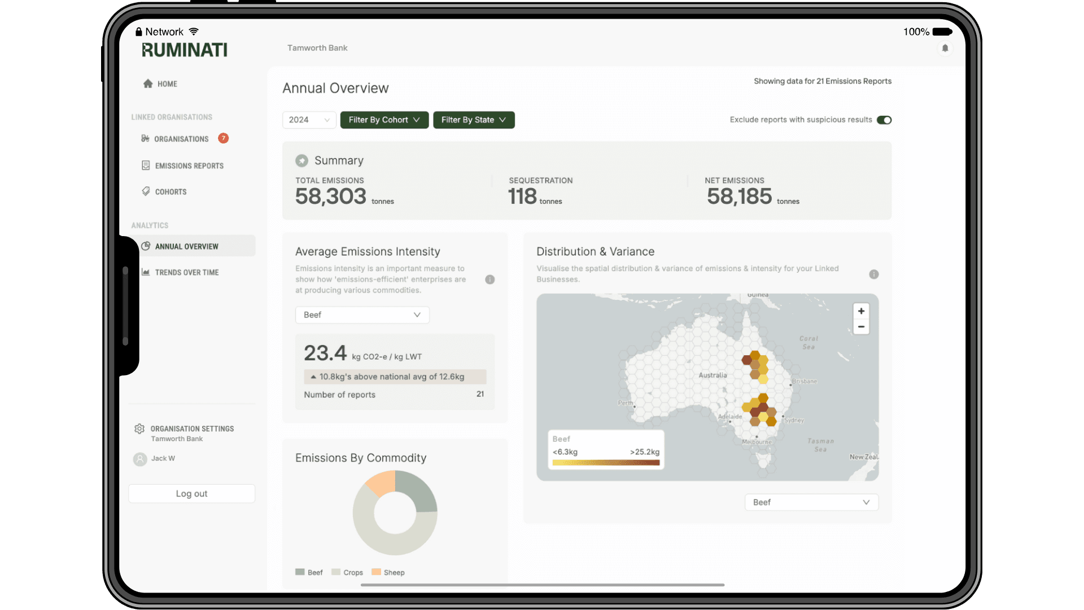Image resolution: width=1084 pixels, height=610 pixels.
Task: Click the Beef color gradient legend on the map
Action: [x=605, y=461]
